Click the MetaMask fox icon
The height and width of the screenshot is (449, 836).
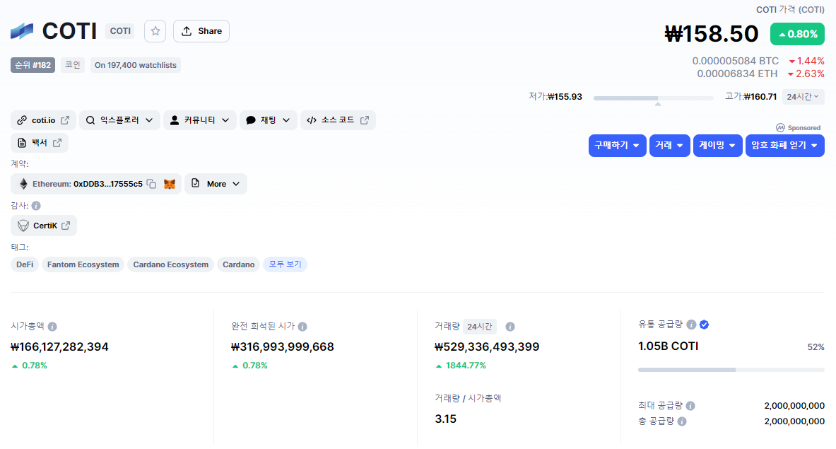(170, 184)
